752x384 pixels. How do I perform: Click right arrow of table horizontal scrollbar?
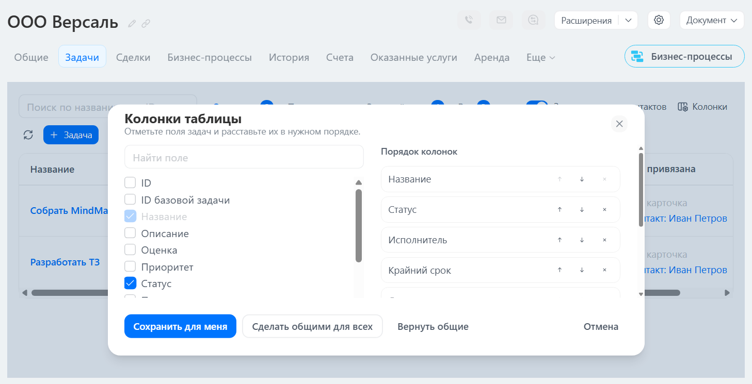727,293
